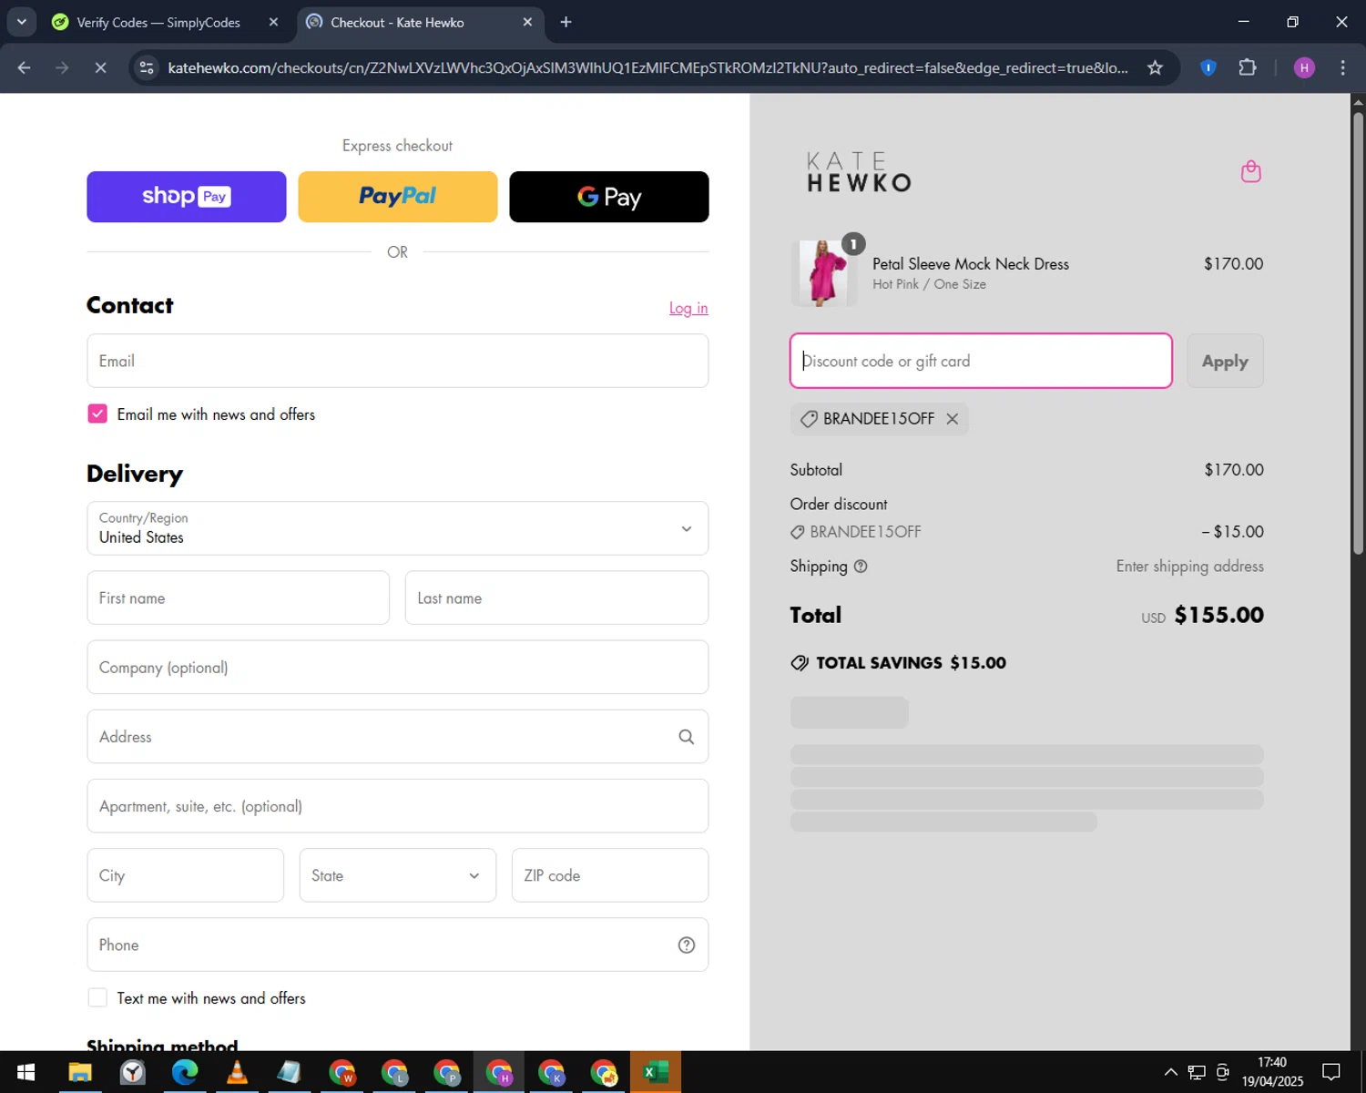Viewport: 1366px width, 1093px height.
Task: Click the Petal Sleeve dress thumbnail
Action: 824,273
